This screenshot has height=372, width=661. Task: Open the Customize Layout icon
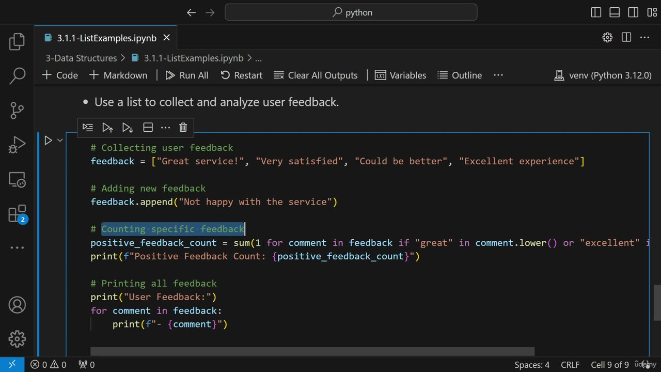pos(652,12)
